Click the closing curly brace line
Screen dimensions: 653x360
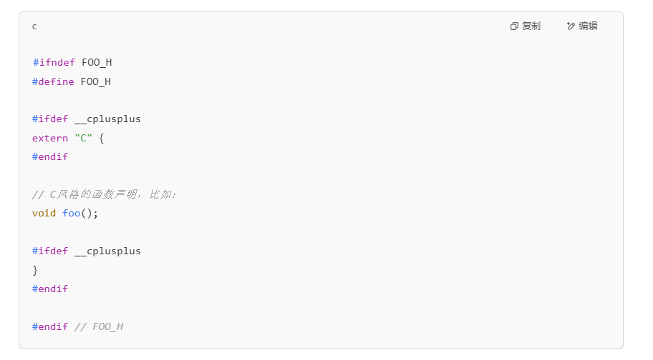pos(35,270)
